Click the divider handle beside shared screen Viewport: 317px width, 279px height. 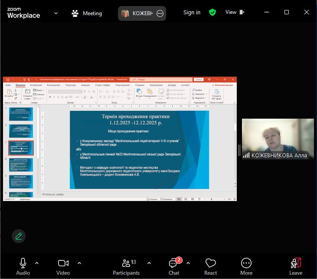[239, 150]
